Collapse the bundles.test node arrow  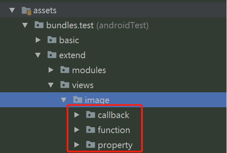click(x=25, y=25)
